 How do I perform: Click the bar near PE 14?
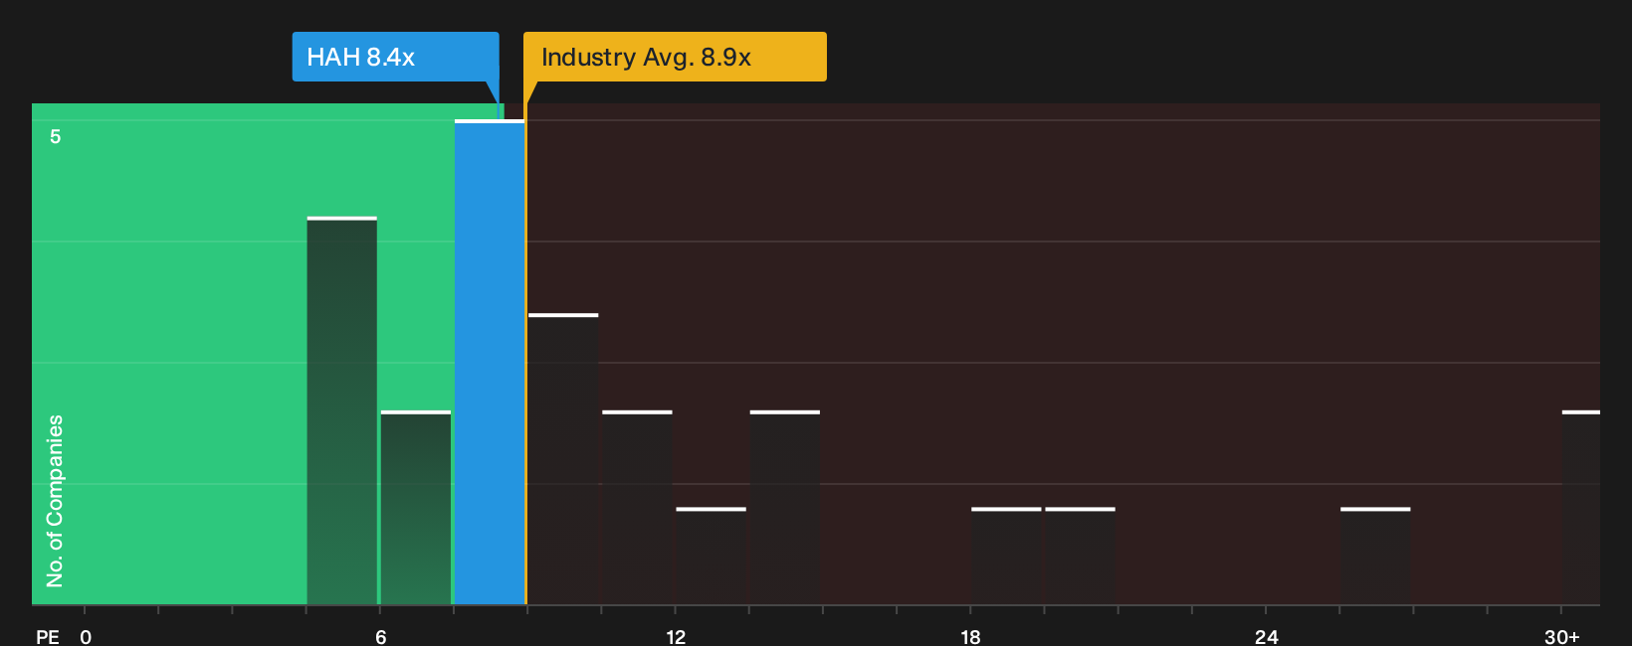(785, 508)
